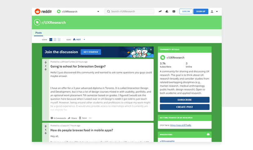Click the 3 Online count
253x150 pixels.
[189, 65]
